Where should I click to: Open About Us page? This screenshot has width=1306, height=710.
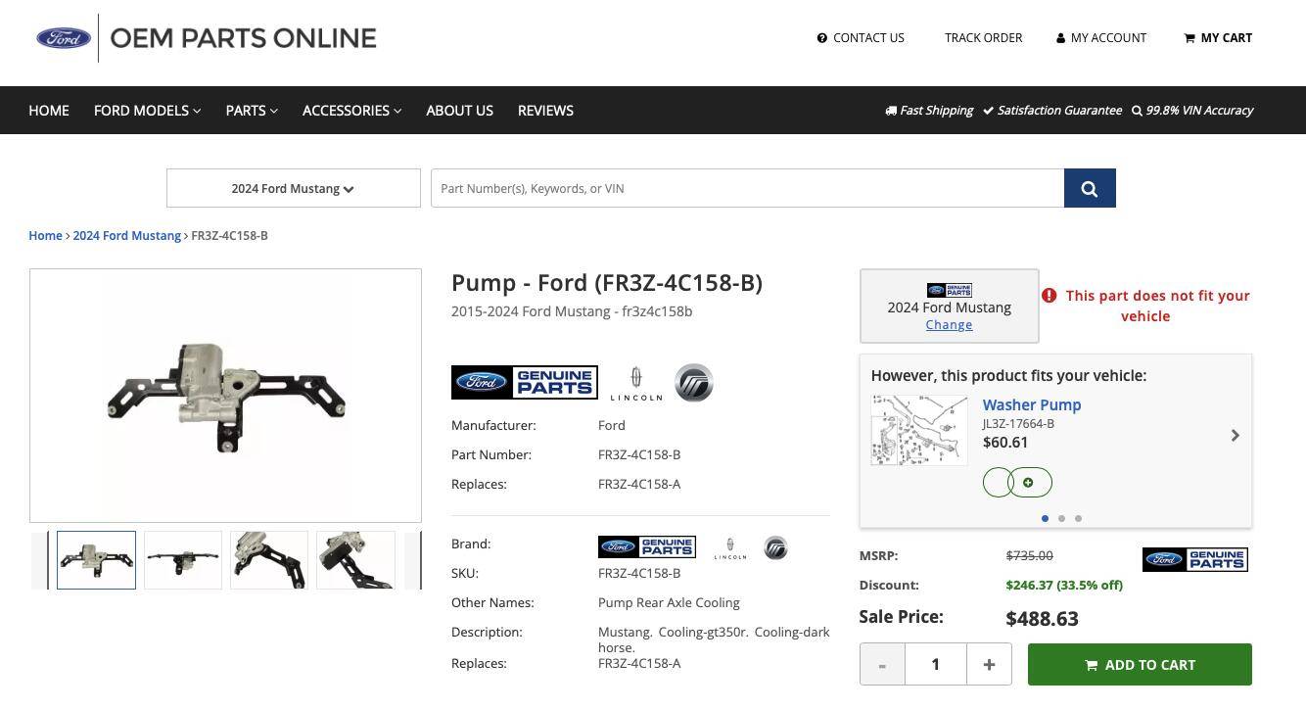click(459, 111)
